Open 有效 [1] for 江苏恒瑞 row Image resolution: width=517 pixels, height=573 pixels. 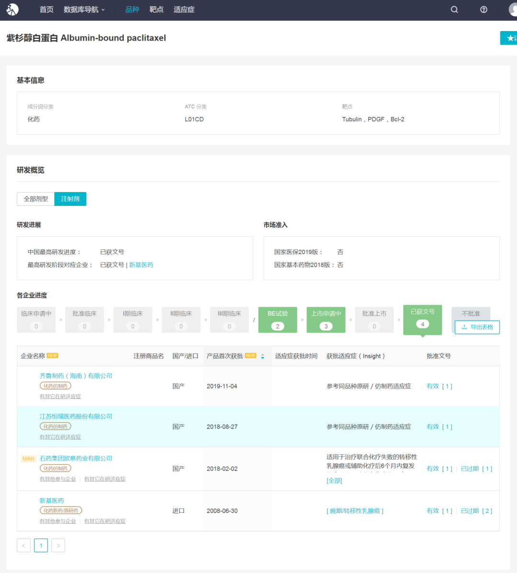pyautogui.click(x=439, y=427)
